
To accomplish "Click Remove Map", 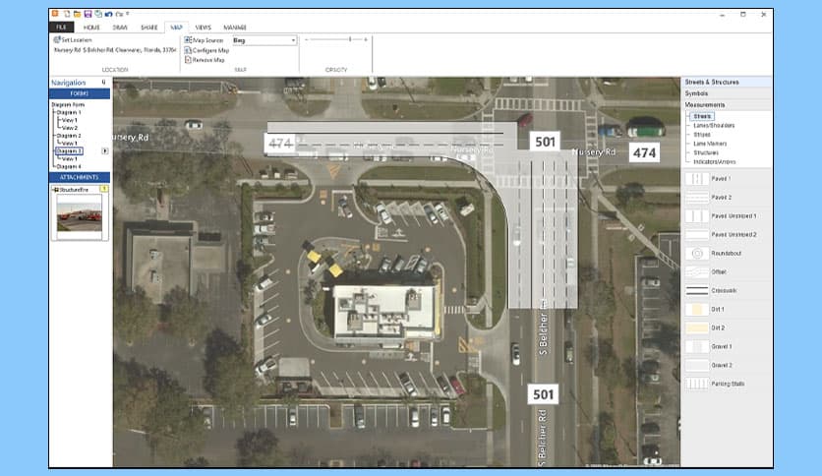I will [205, 60].
